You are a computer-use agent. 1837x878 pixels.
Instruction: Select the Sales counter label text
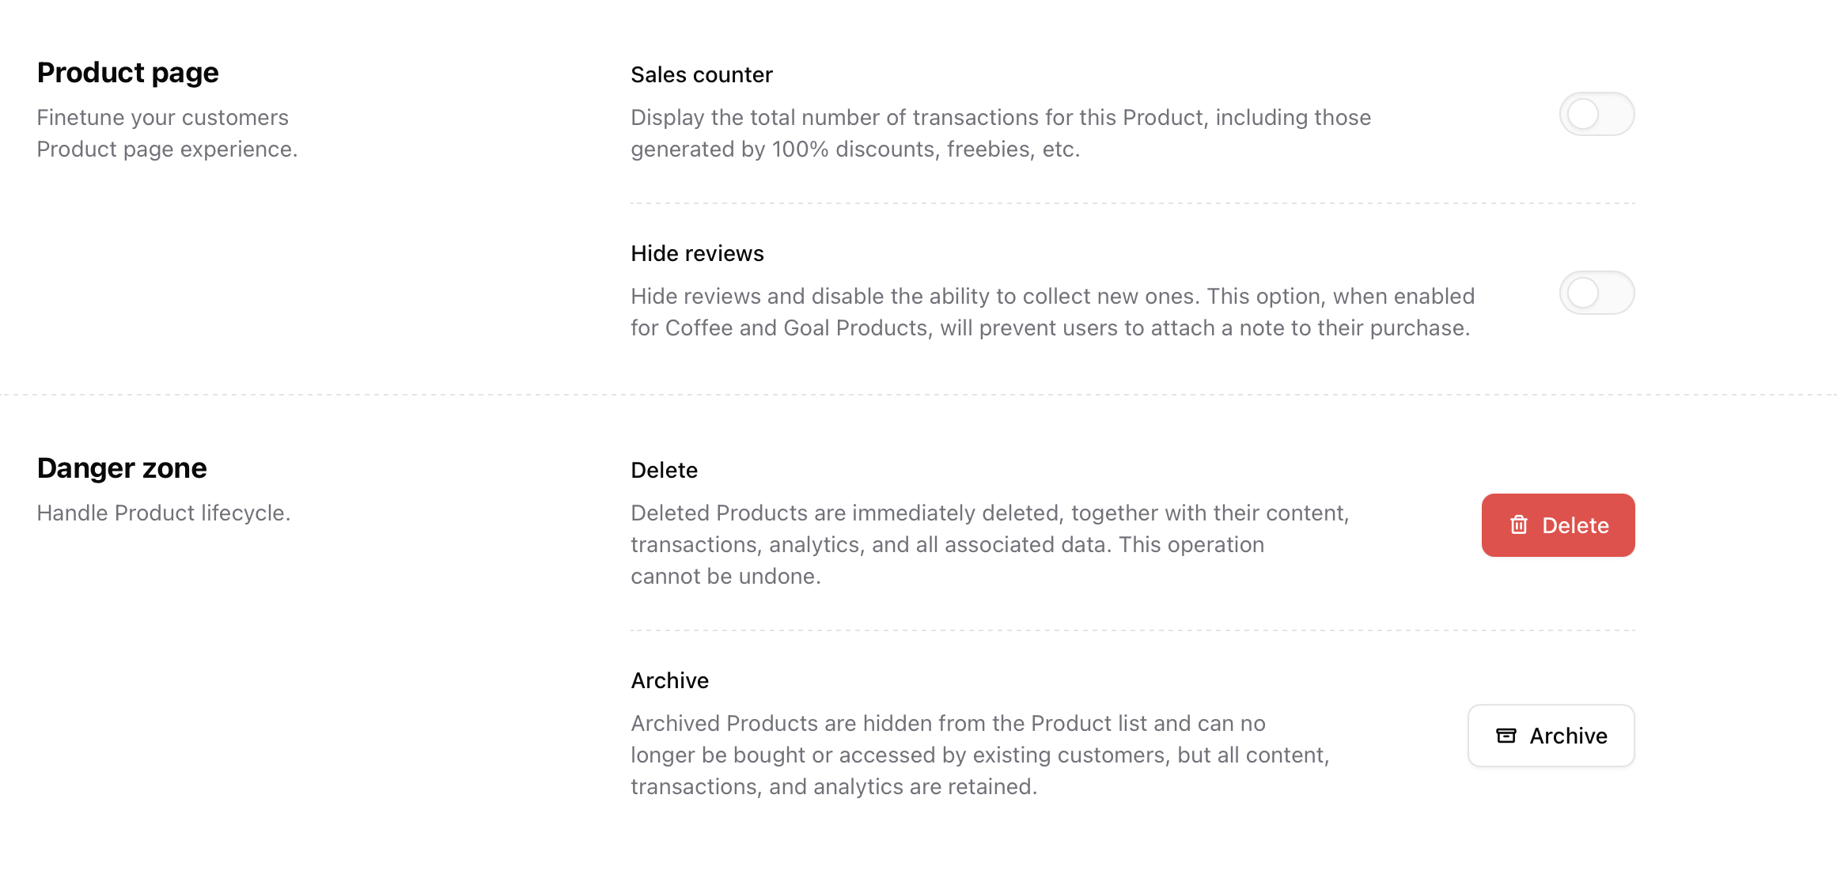click(701, 74)
